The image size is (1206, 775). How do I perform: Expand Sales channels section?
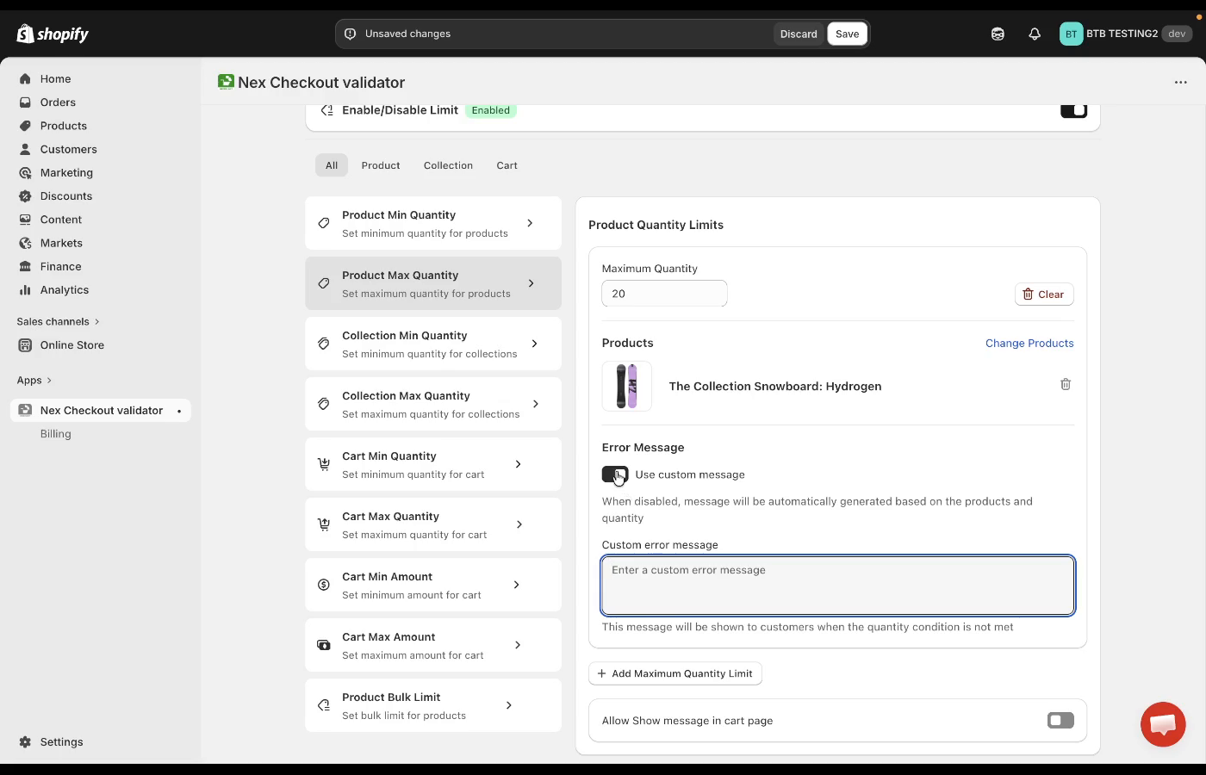pyautogui.click(x=59, y=321)
